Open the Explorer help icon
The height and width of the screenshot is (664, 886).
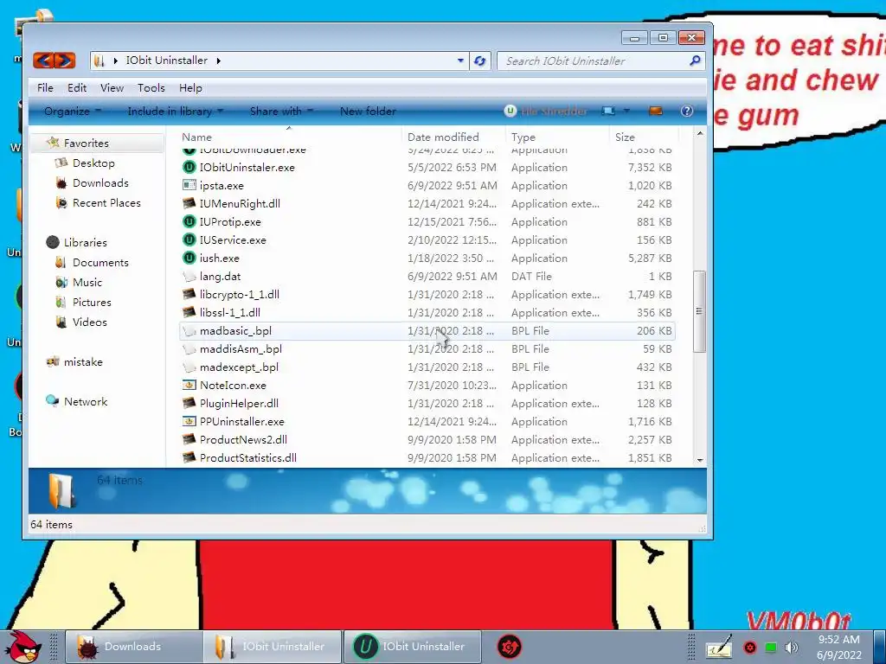point(686,112)
